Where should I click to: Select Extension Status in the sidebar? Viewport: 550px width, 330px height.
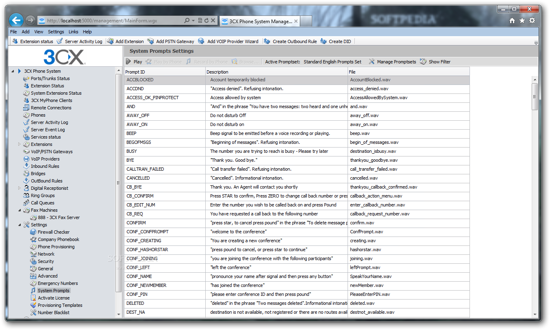(x=47, y=86)
